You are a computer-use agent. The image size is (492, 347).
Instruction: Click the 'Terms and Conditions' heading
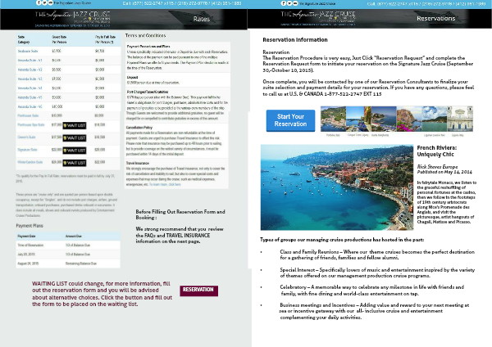[x=146, y=35]
